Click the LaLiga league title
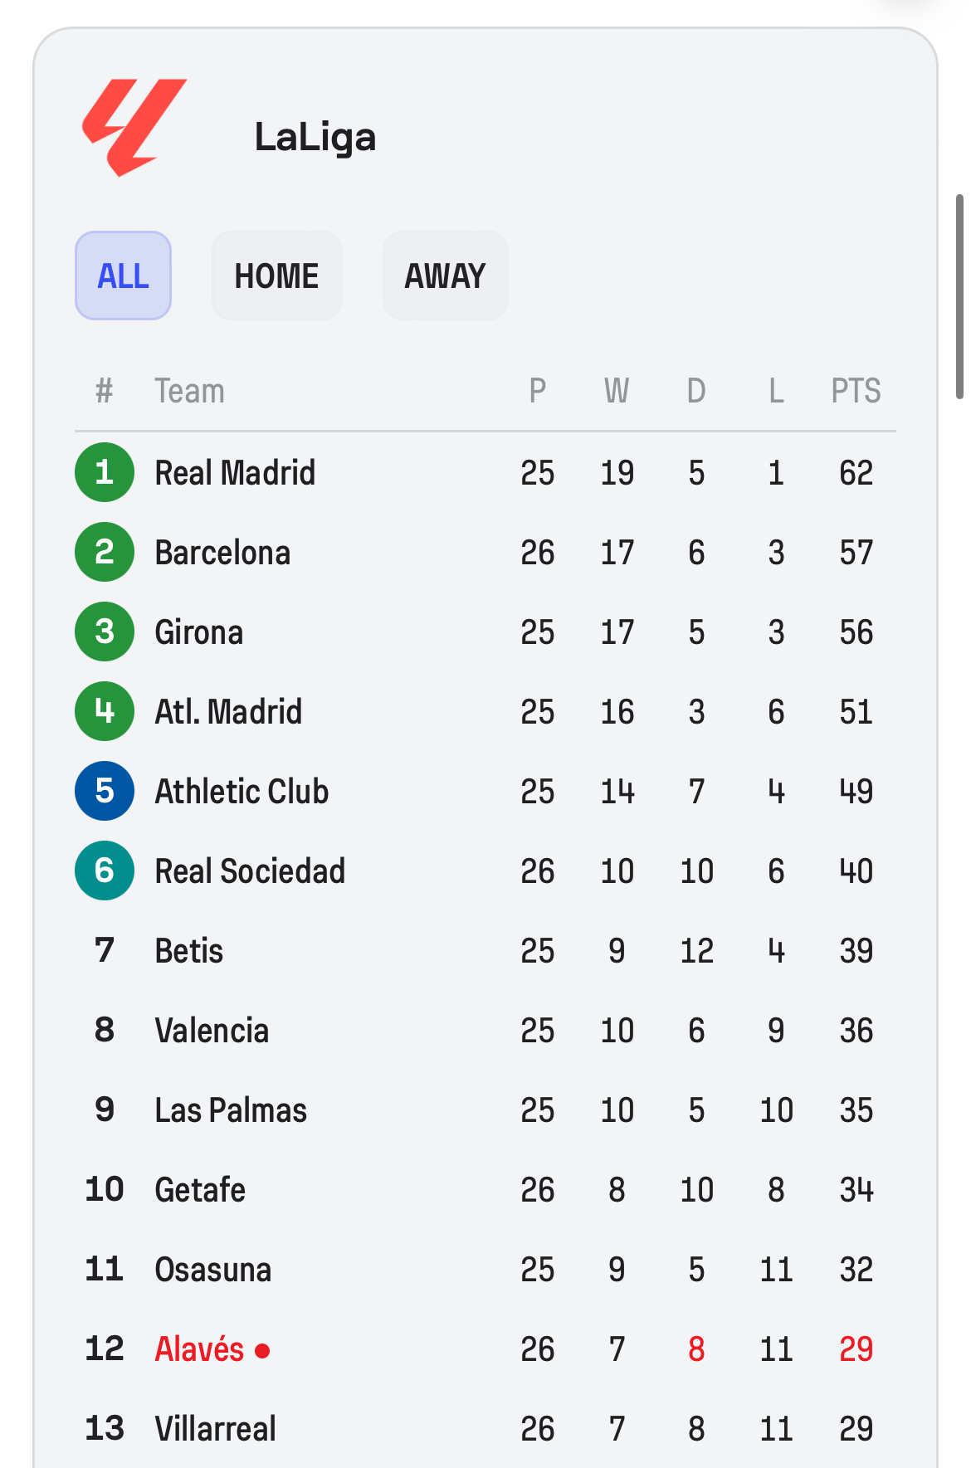The height and width of the screenshot is (1468, 971). pyautogui.click(x=315, y=137)
